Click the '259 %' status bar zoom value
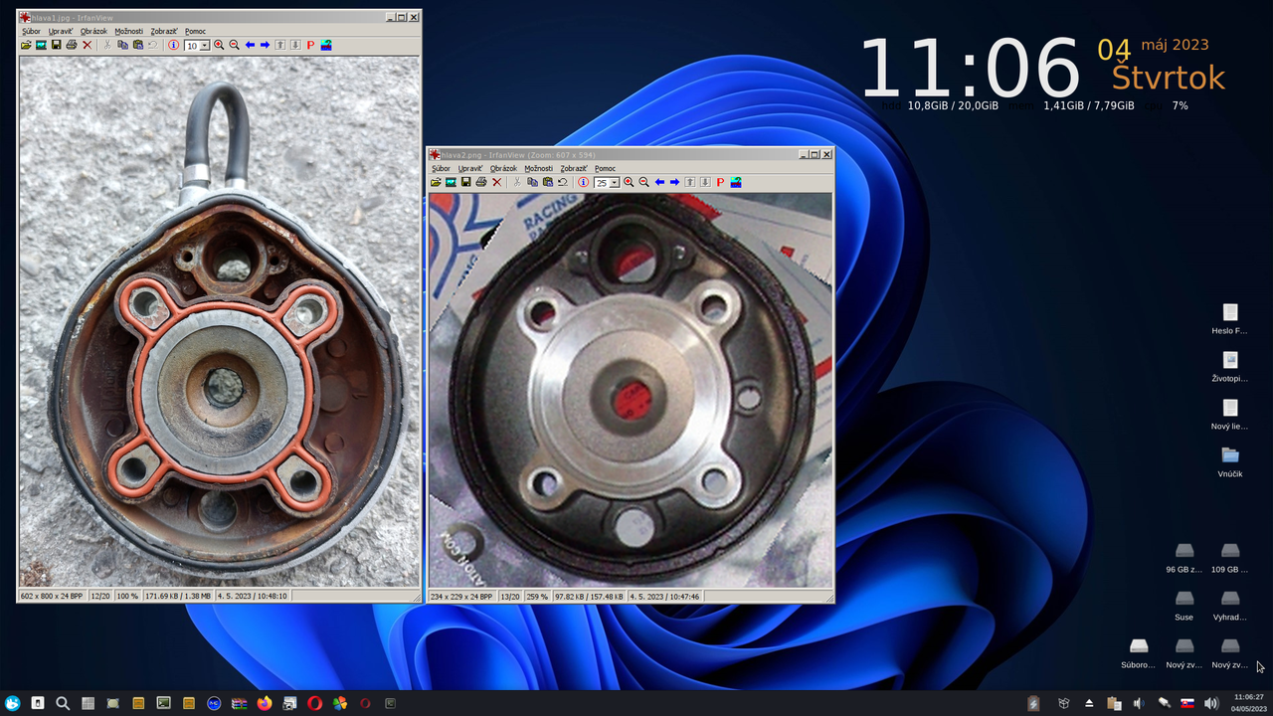Viewport: 1273px width, 716px height. (x=538, y=597)
